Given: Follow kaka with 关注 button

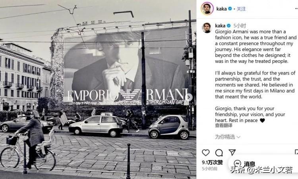Looking at the screenshot, I should click(241, 9).
